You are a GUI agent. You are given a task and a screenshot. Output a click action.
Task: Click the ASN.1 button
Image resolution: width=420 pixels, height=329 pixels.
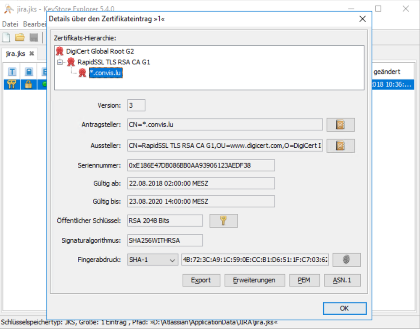[x=342, y=280]
